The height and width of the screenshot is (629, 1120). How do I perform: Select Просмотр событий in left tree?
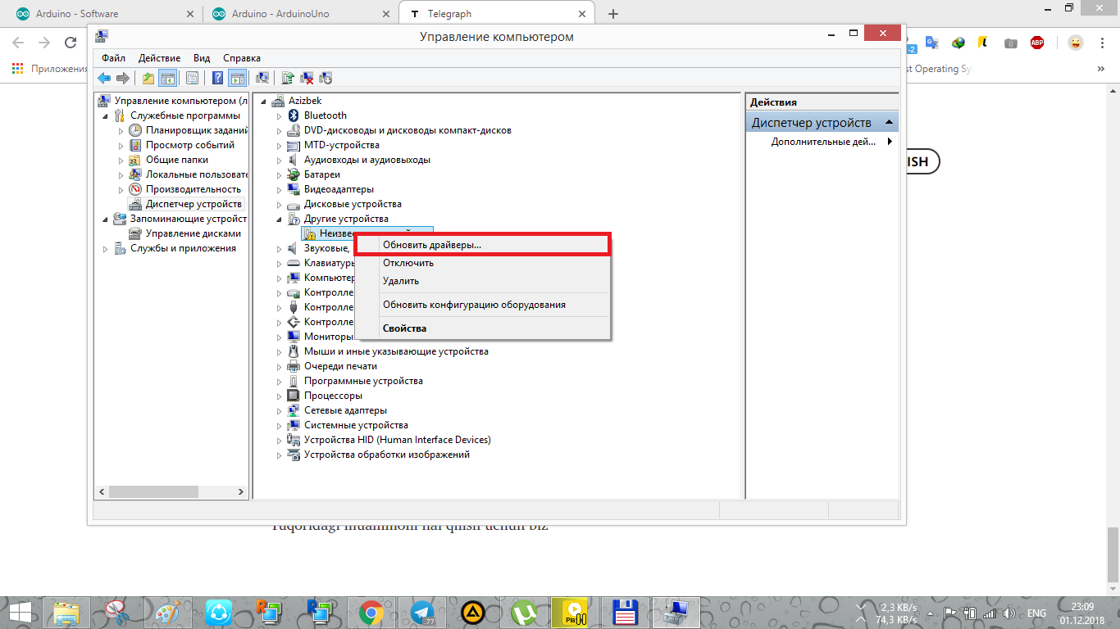182,145
